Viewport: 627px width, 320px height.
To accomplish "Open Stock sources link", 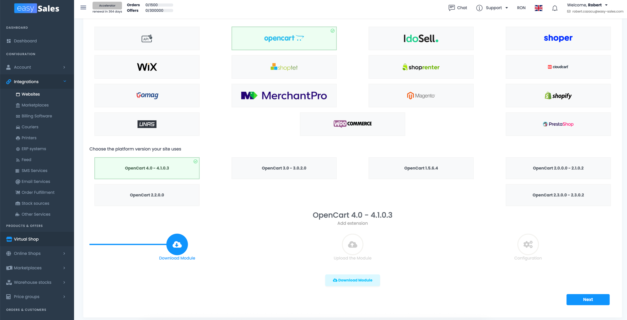I will point(35,203).
